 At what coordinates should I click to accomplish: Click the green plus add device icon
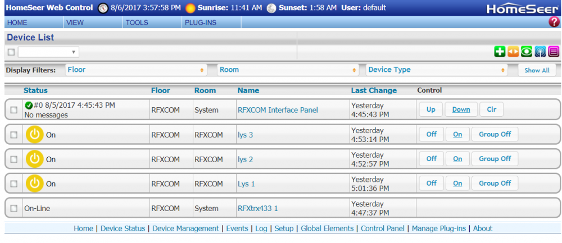pyautogui.click(x=500, y=52)
